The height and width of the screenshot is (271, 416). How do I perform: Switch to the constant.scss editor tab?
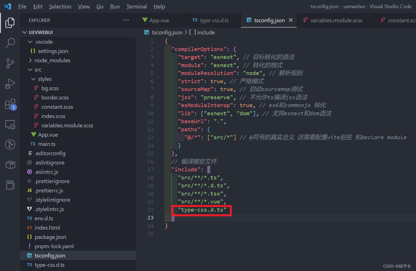coord(395,20)
